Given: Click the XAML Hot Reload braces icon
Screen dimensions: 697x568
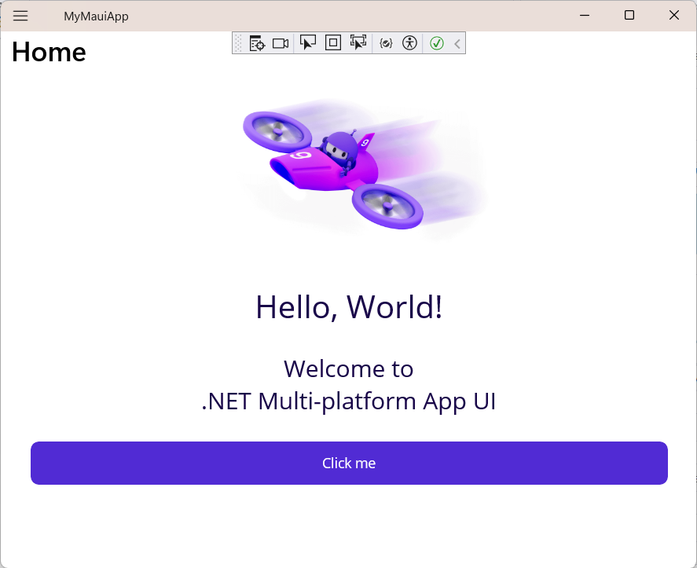Looking at the screenshot, I should click(x=385, y=42).
